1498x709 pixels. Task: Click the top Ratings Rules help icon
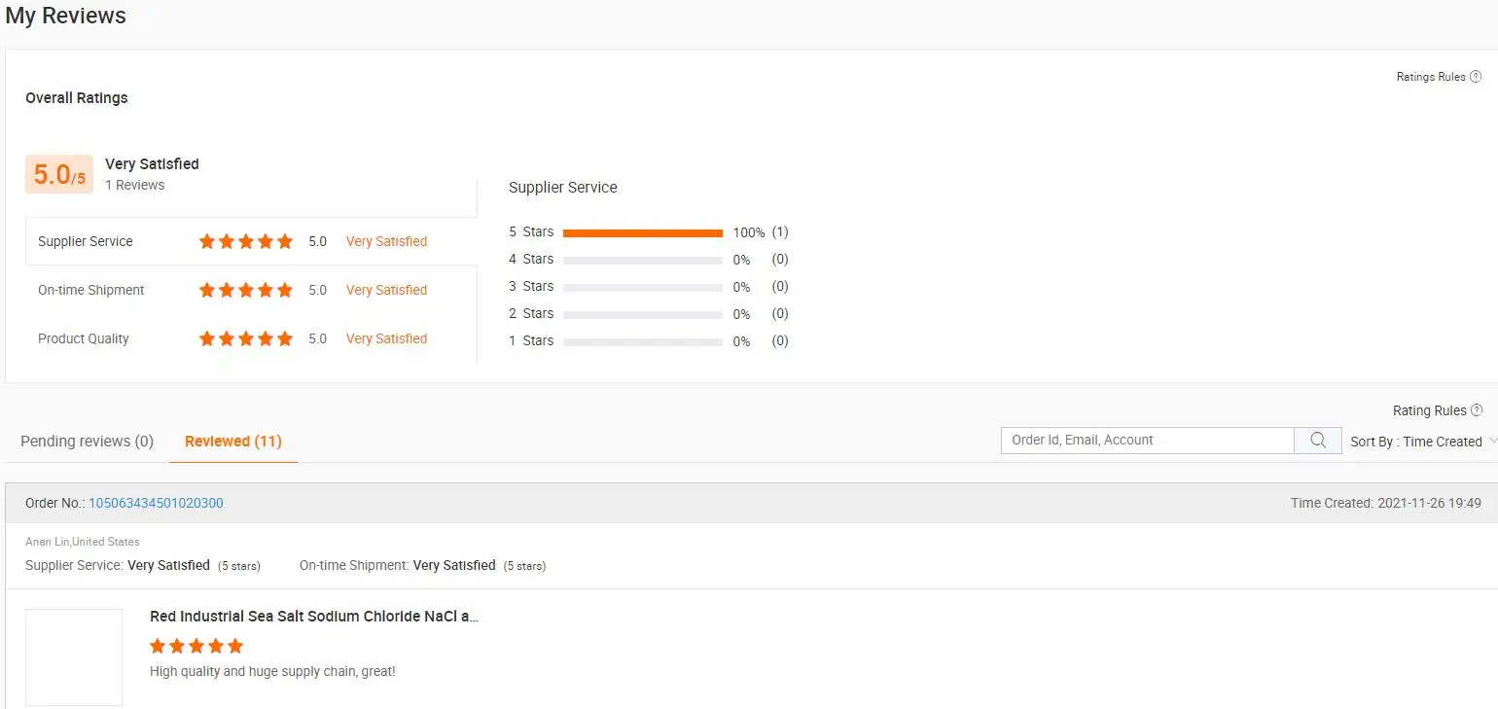tap(1476, 77)
